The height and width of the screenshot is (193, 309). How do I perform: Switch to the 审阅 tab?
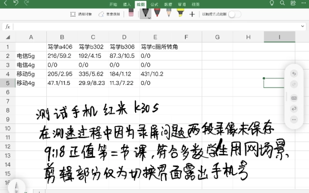click(182, 4)
